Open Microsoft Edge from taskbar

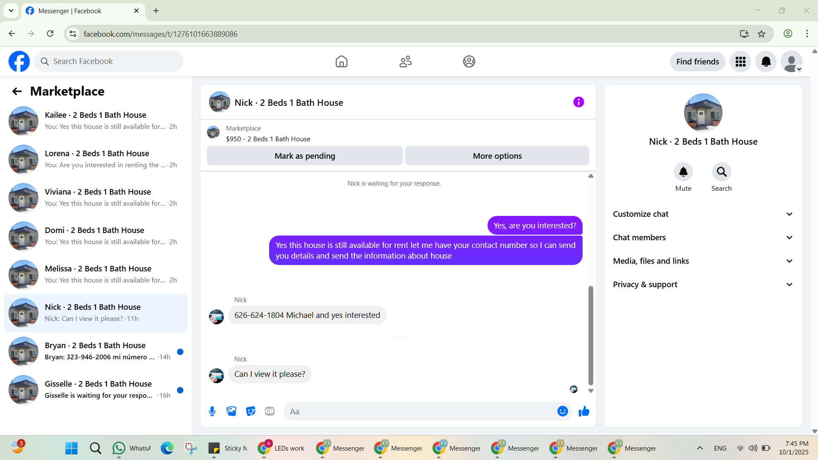coord(167,448)
